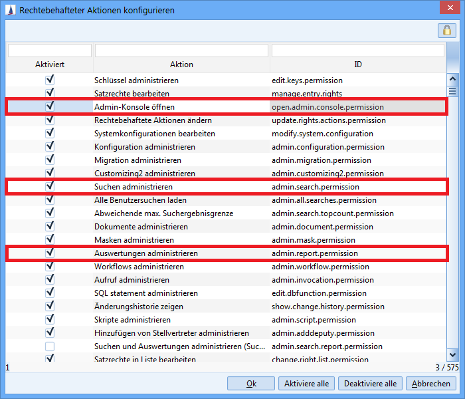
Task: Focus the filter field above 'ID' column
Action: point(357,51)
